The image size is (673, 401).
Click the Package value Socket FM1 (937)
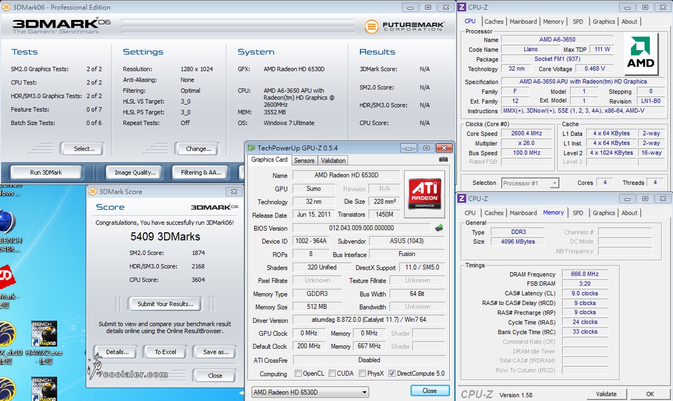tap(558, 59)
